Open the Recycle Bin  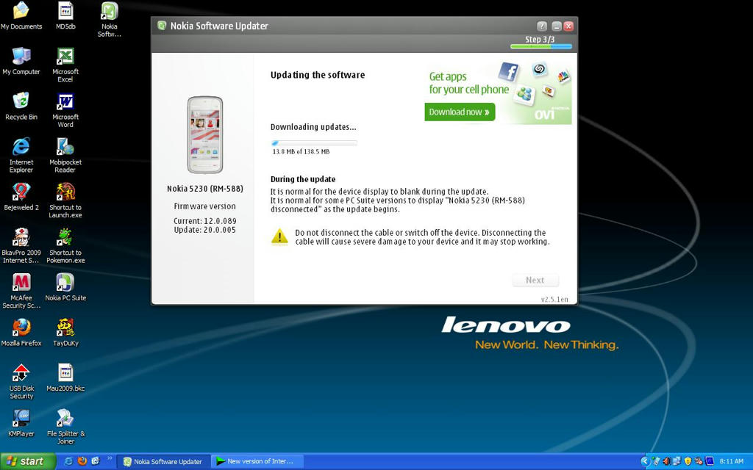[21, 106]
